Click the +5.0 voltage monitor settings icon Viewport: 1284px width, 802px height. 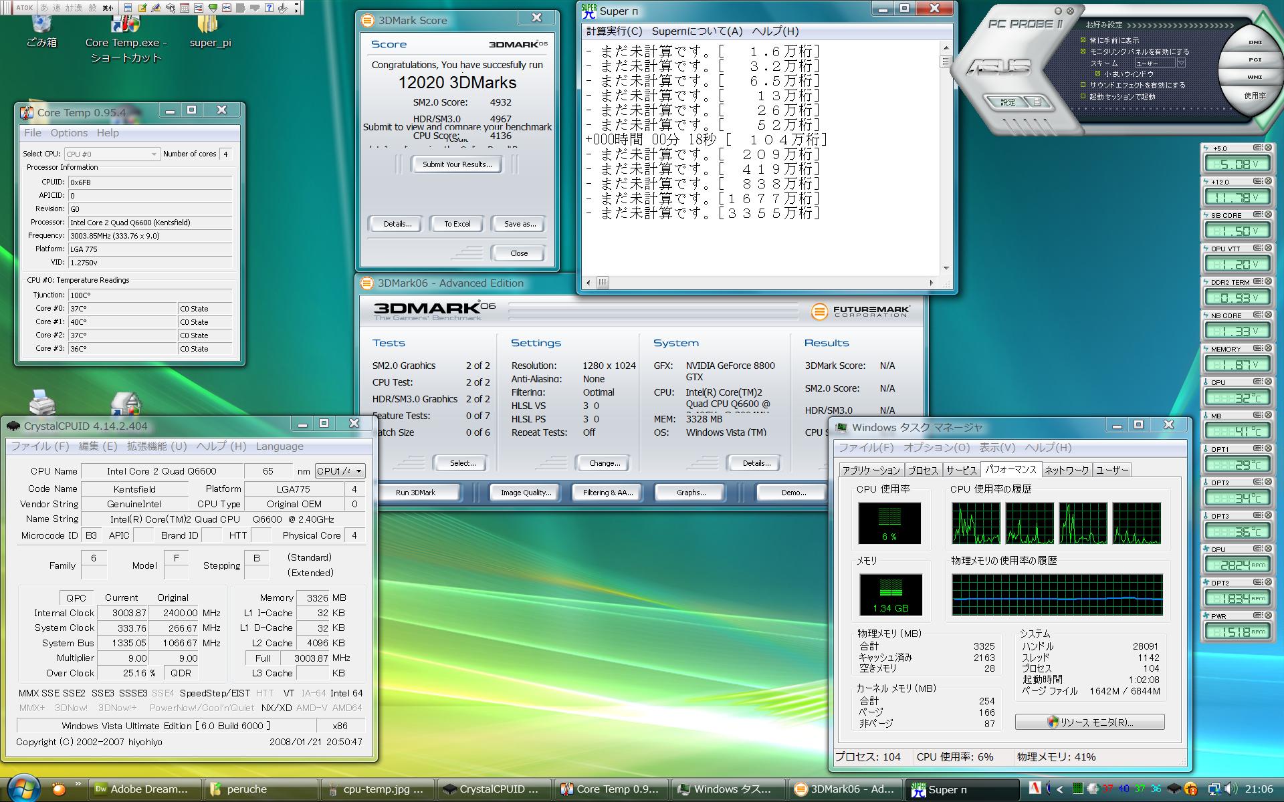[1257, 148]
